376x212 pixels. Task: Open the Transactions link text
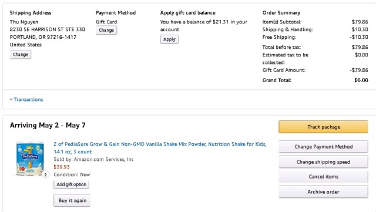point(28,99)
